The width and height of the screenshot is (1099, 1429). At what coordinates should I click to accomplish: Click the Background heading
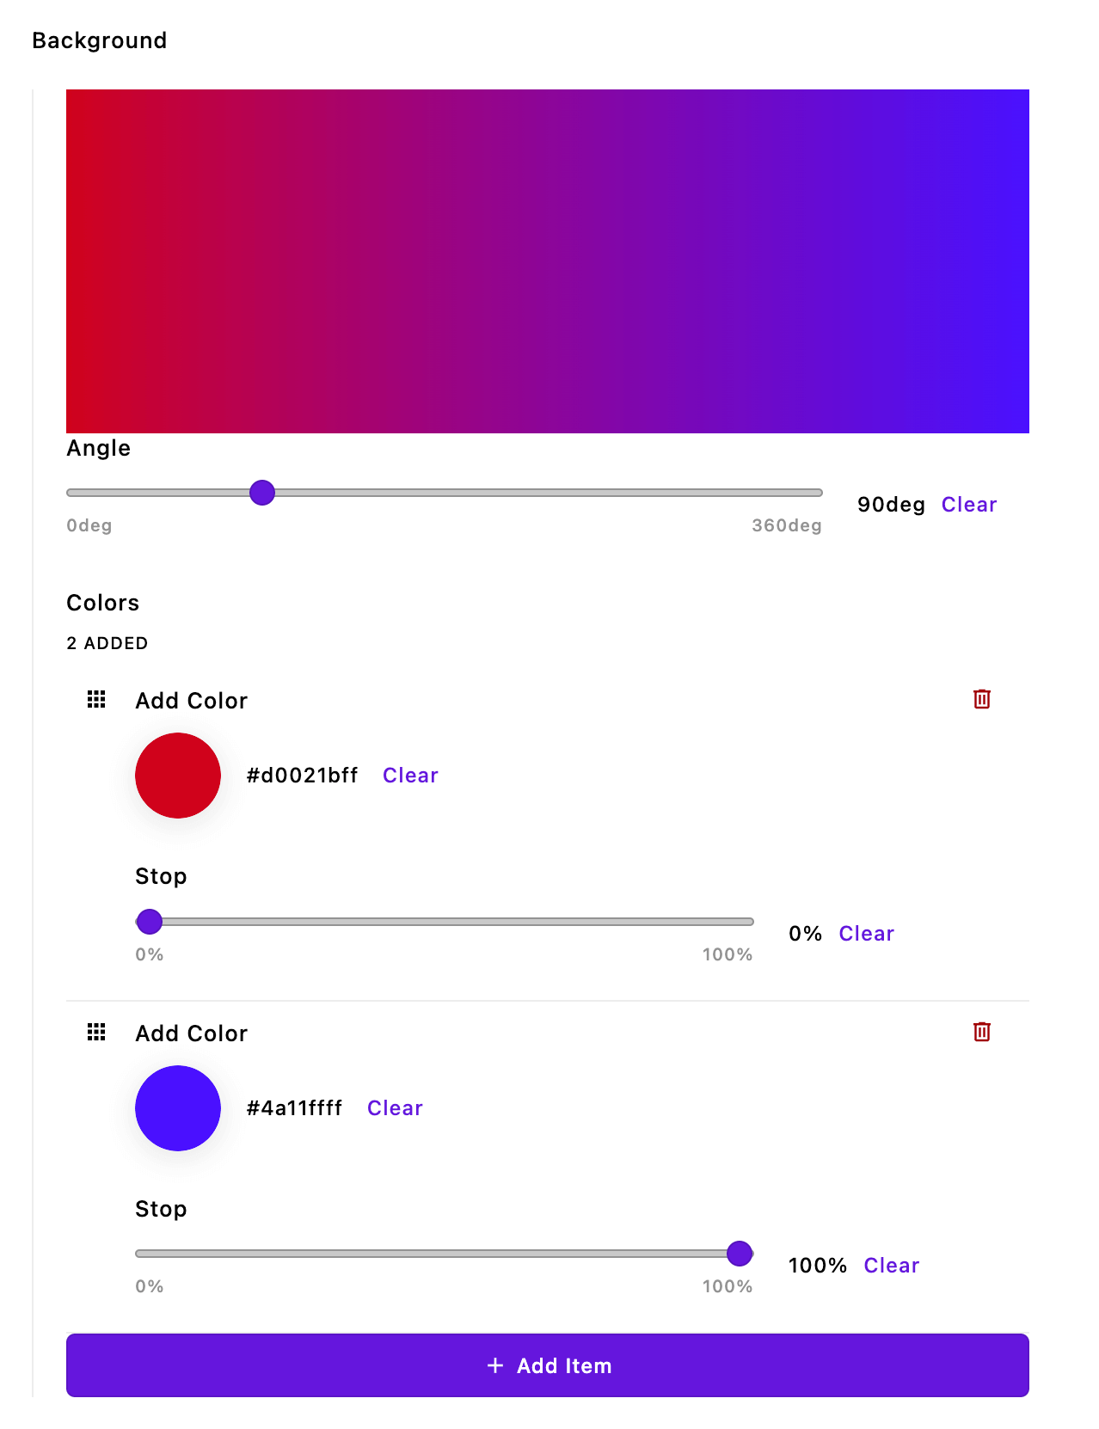point(99,40)
